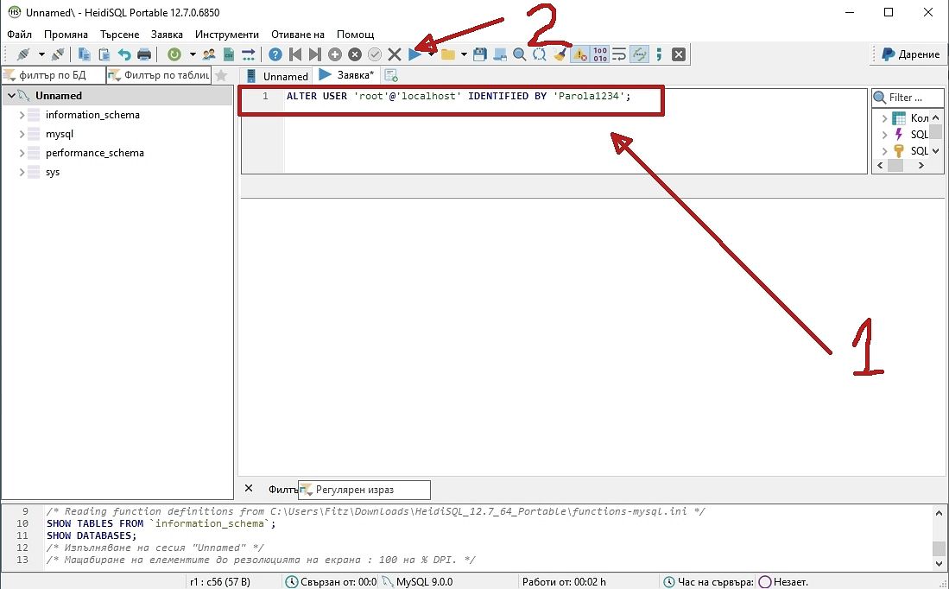Toggle the binary 100/010 display button
This screenshot has height=589, width=949.
(x=600, y=54)
